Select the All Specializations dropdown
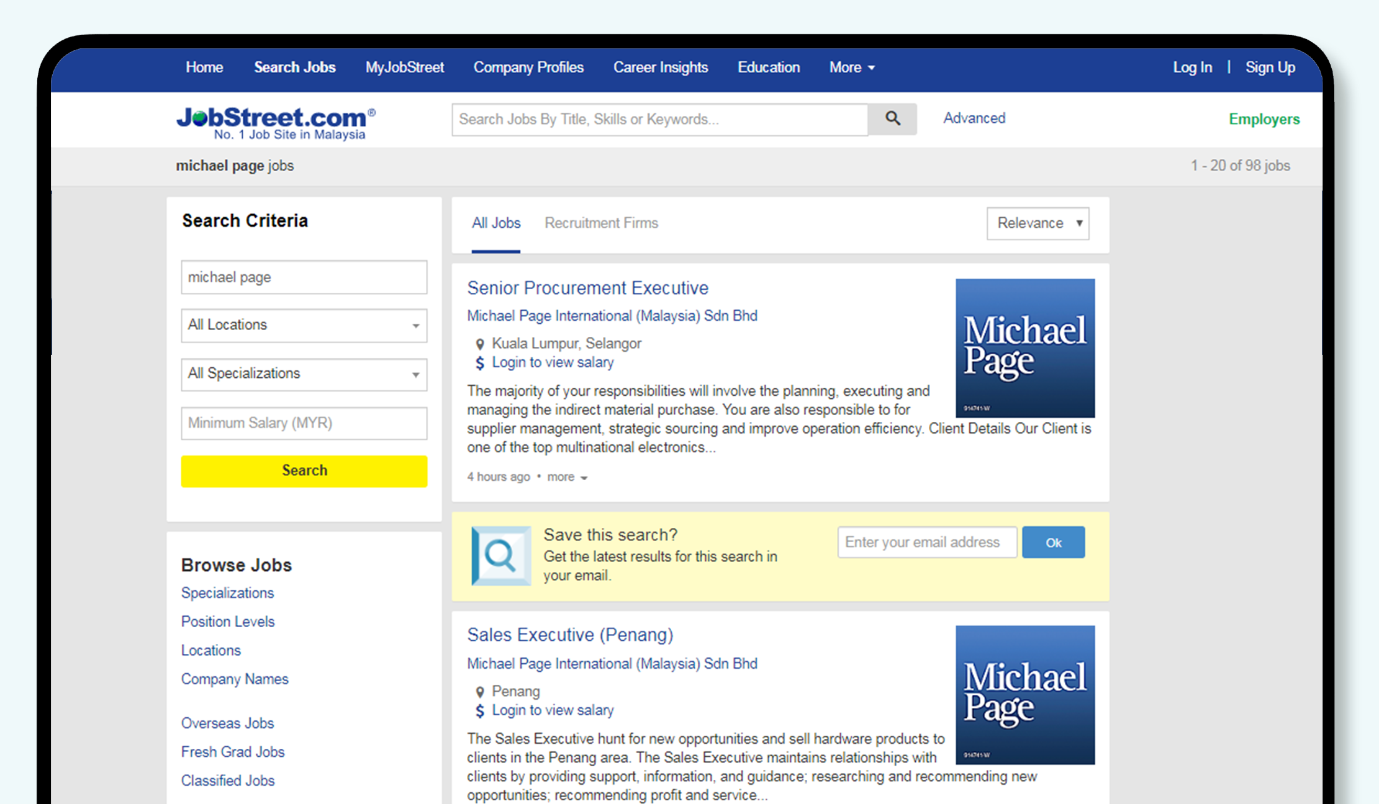 [x=304, y=373]
